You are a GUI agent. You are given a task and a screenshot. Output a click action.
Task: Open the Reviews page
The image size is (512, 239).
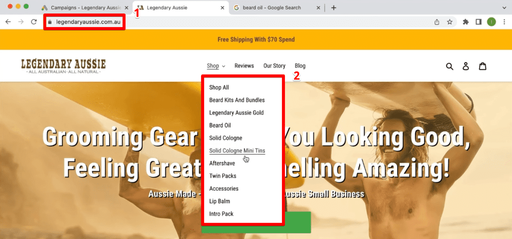pos(244,66)
